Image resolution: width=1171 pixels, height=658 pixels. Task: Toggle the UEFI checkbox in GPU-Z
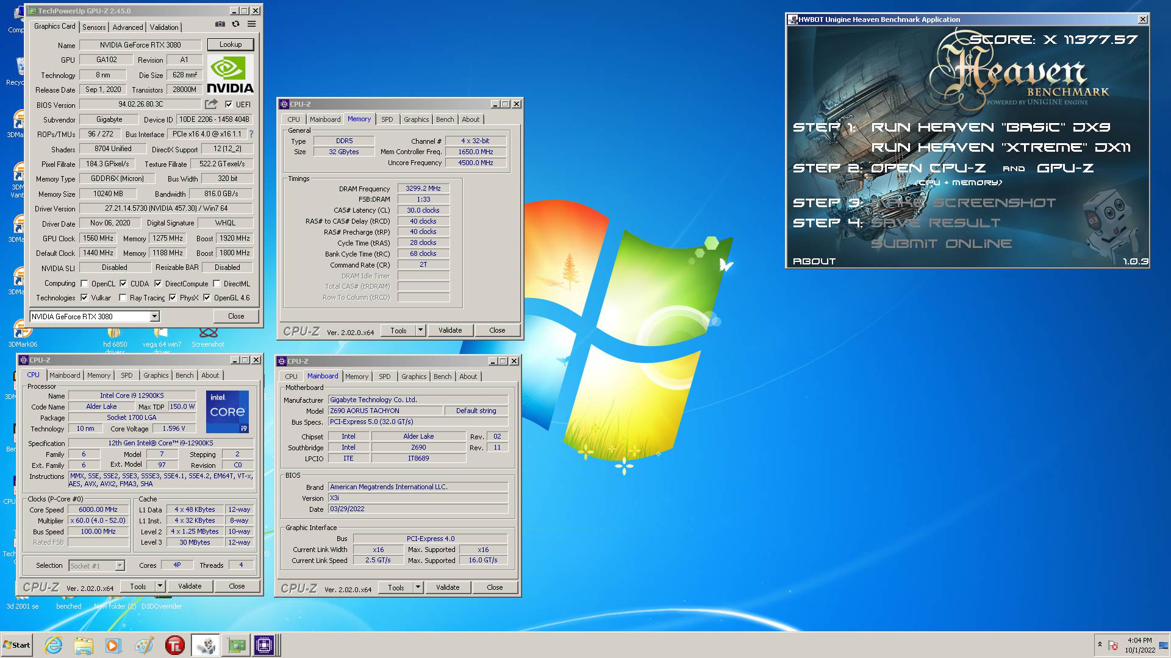tap(229, 104)
